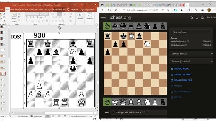
Task: Open the Variante | Standard dropdown
Action: coord(191,61)
